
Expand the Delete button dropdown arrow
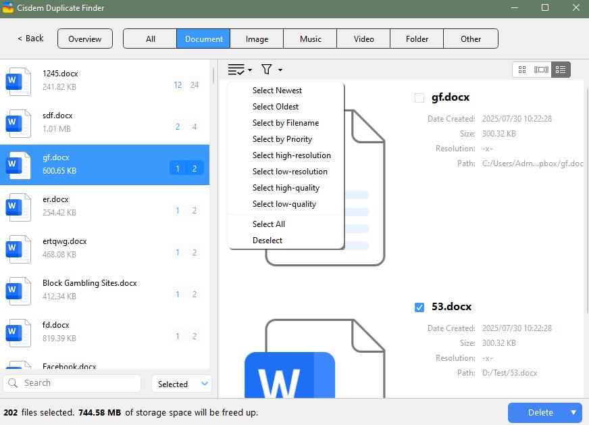click(x=573, y=412)
